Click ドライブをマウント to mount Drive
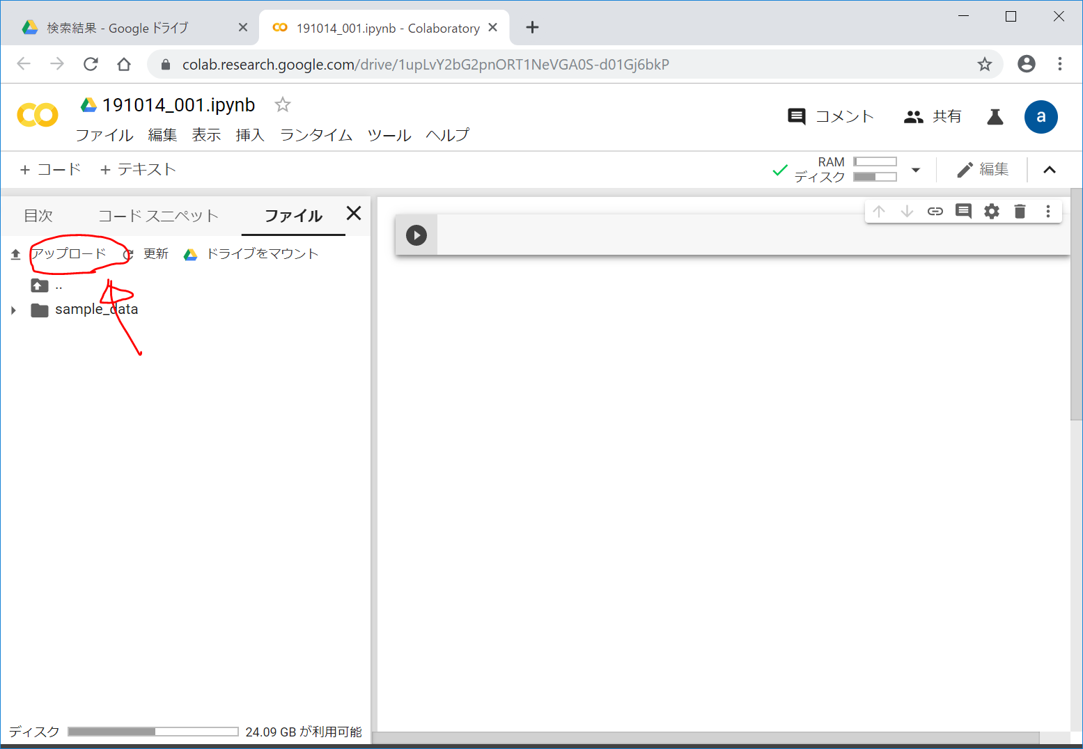The width and height of the screenshot is (1083, 749). point(261,254)
